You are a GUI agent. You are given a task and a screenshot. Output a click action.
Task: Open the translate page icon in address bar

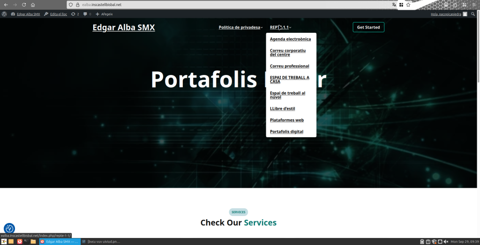point(394,5)
